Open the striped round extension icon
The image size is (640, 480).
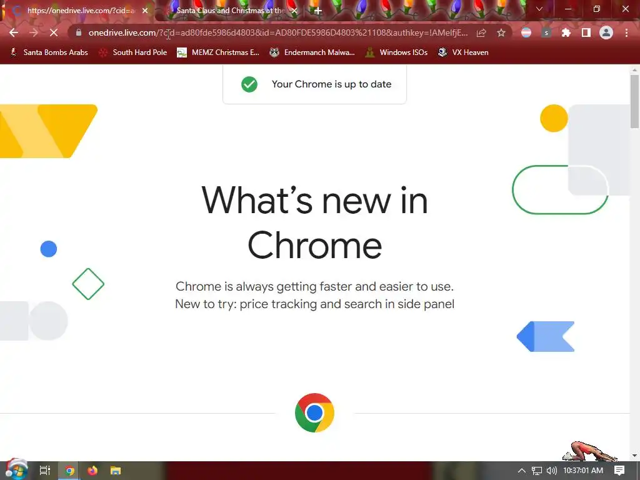[x=526, y=32]
